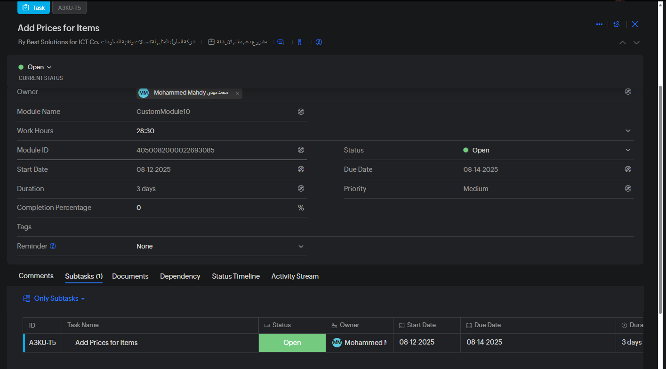Click the Reminder info icon

pyautogui.click(x=53, y=246)
